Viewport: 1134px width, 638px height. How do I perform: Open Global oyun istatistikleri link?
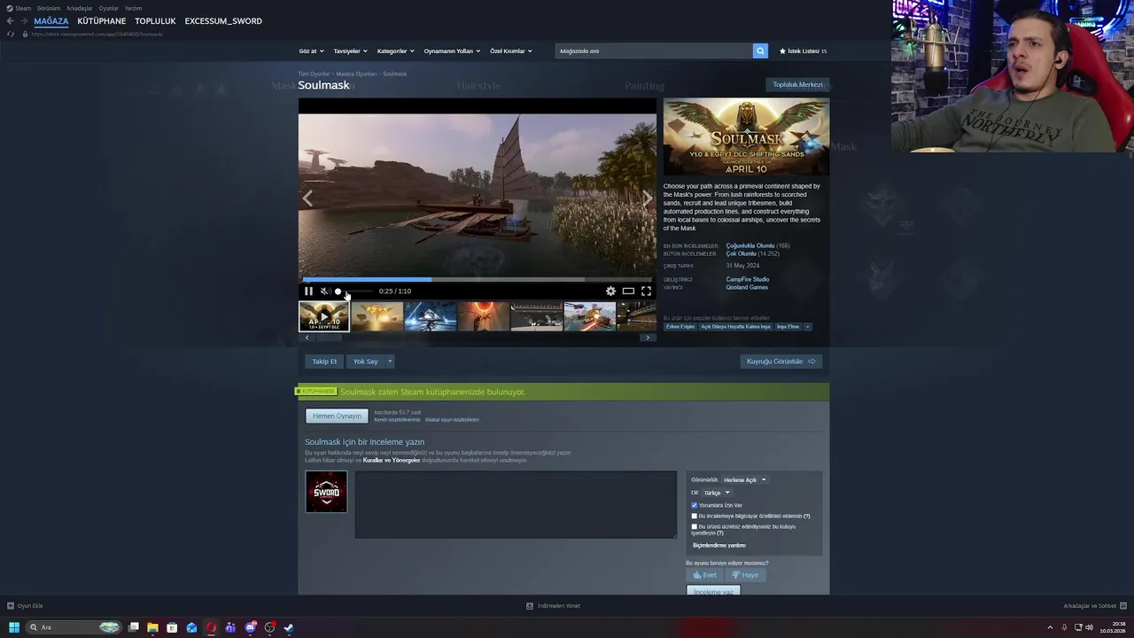tap(452, 420)
